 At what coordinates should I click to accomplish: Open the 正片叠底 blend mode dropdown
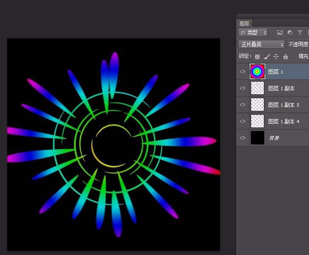261,45
